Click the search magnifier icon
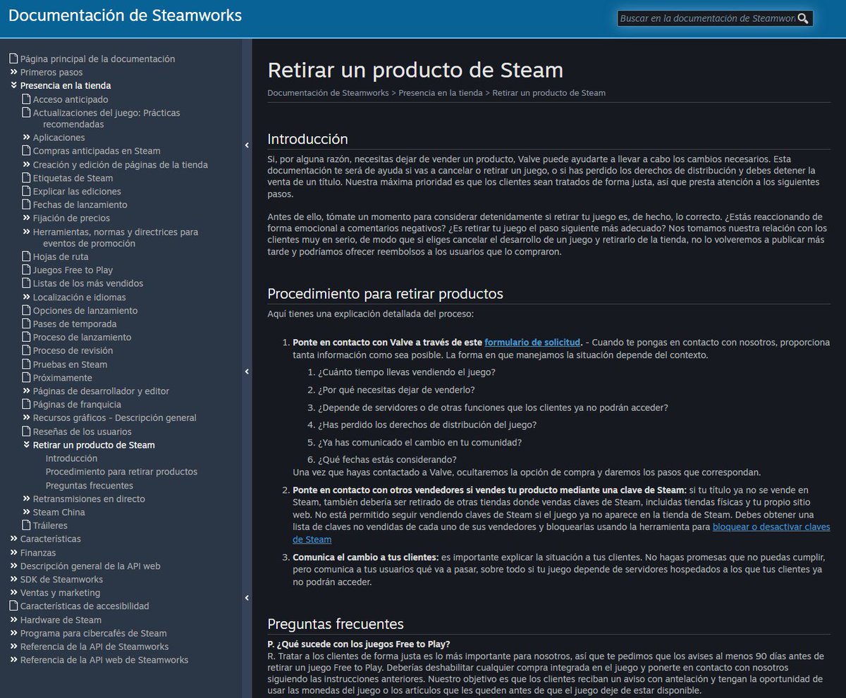The width and height of the screenshot is (846, 698). point(803,19)
